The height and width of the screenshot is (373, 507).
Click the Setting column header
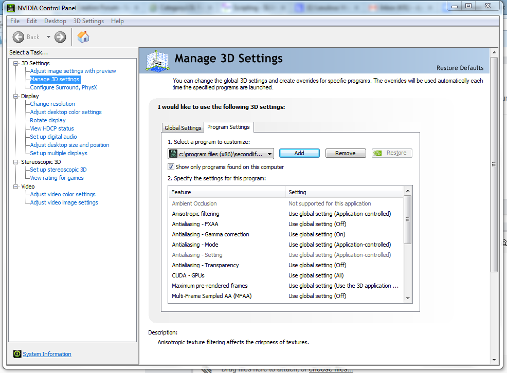click(345, 192)
